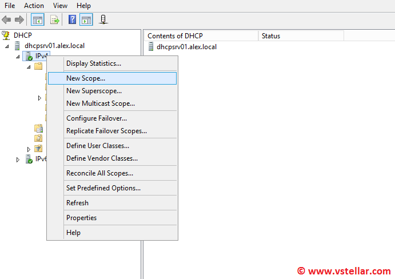Toggle the Show/Hide Action Pane icon
This screenshot has width=395, height=279.
86,20
